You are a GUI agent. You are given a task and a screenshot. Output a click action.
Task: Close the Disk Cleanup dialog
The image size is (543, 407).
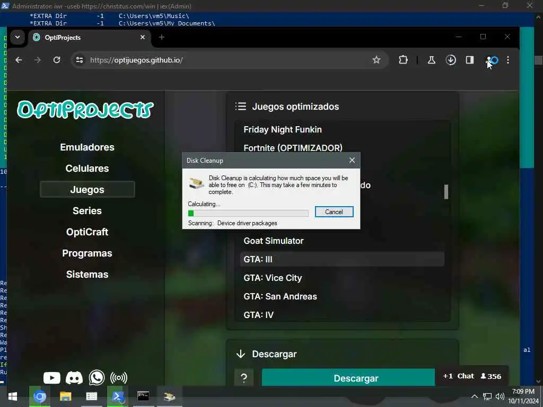click(x=352, y=160)
